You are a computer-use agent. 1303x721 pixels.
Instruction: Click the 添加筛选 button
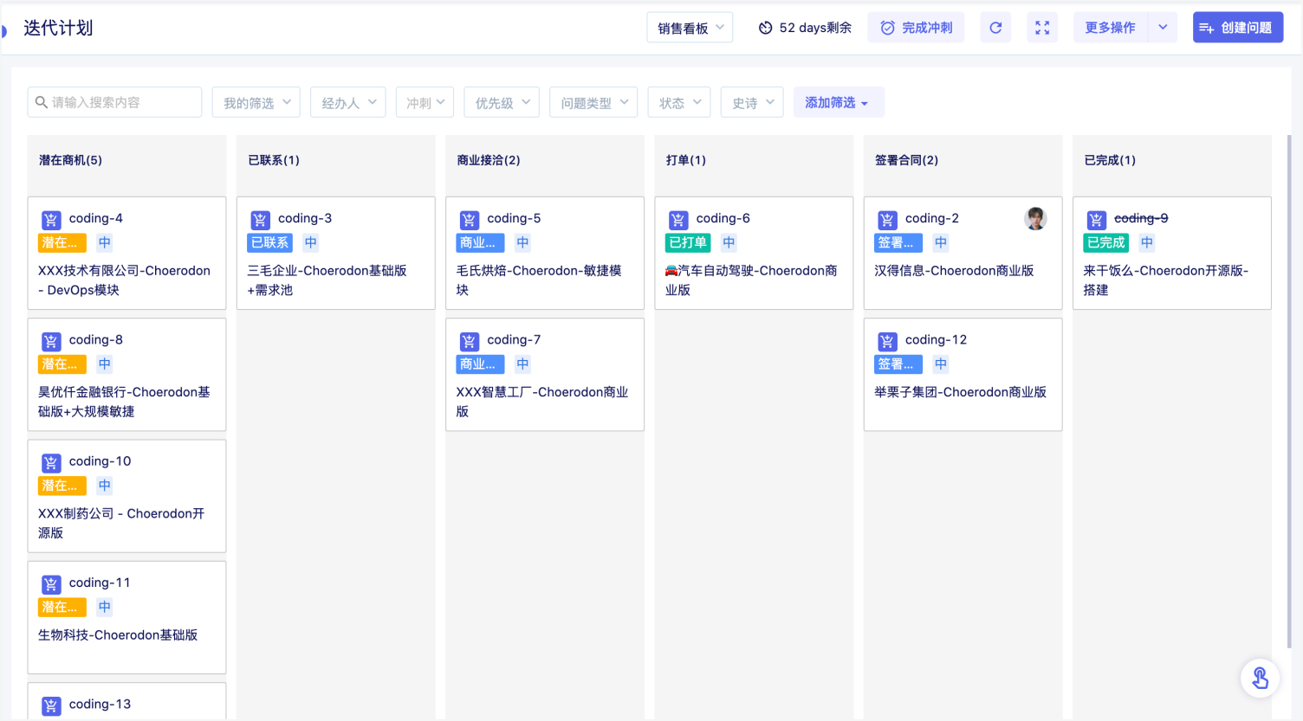click(838, 102)
